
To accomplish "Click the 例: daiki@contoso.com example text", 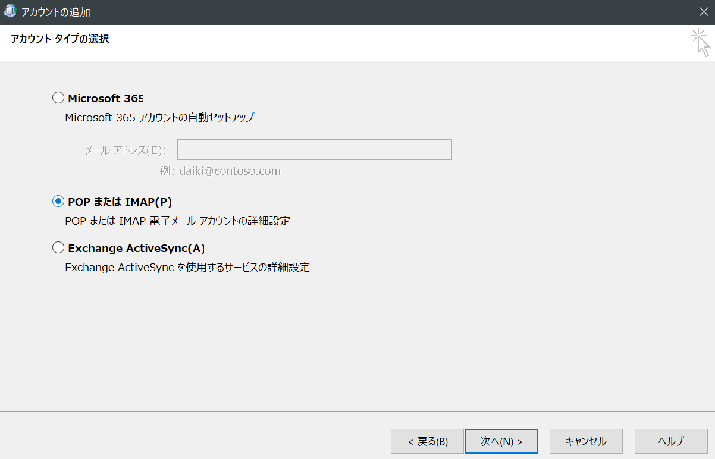I will click(220, 171).
